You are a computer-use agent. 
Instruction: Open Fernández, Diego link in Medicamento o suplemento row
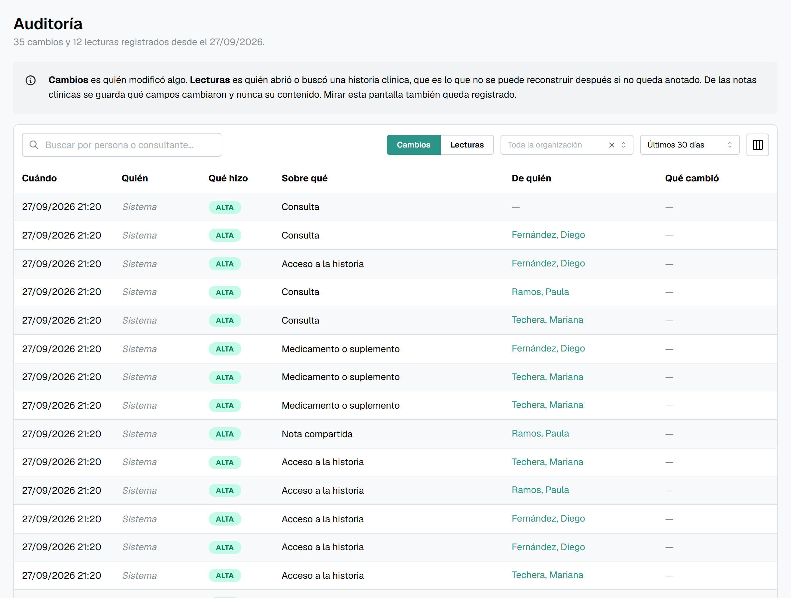click(548, 349)
